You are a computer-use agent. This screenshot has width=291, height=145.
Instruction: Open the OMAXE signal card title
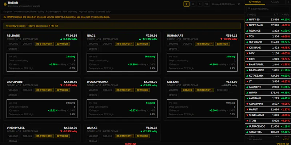[92, 128]
